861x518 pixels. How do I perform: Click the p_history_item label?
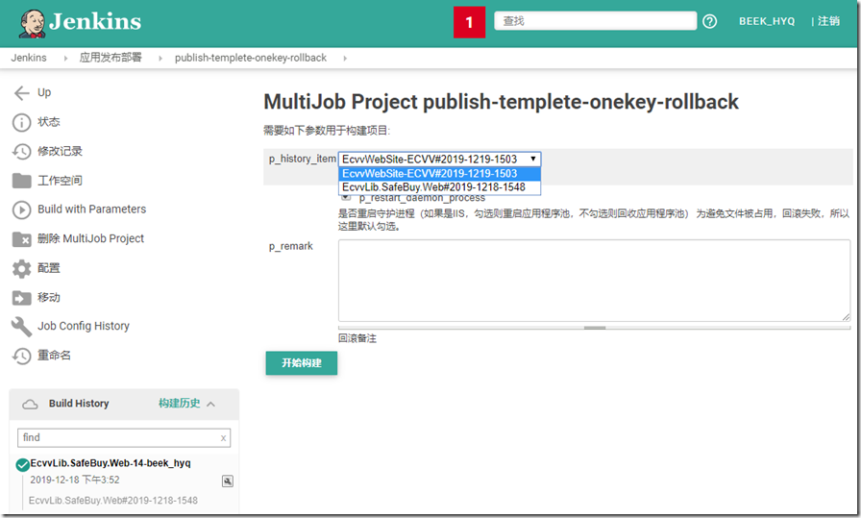tap(302, 159)
